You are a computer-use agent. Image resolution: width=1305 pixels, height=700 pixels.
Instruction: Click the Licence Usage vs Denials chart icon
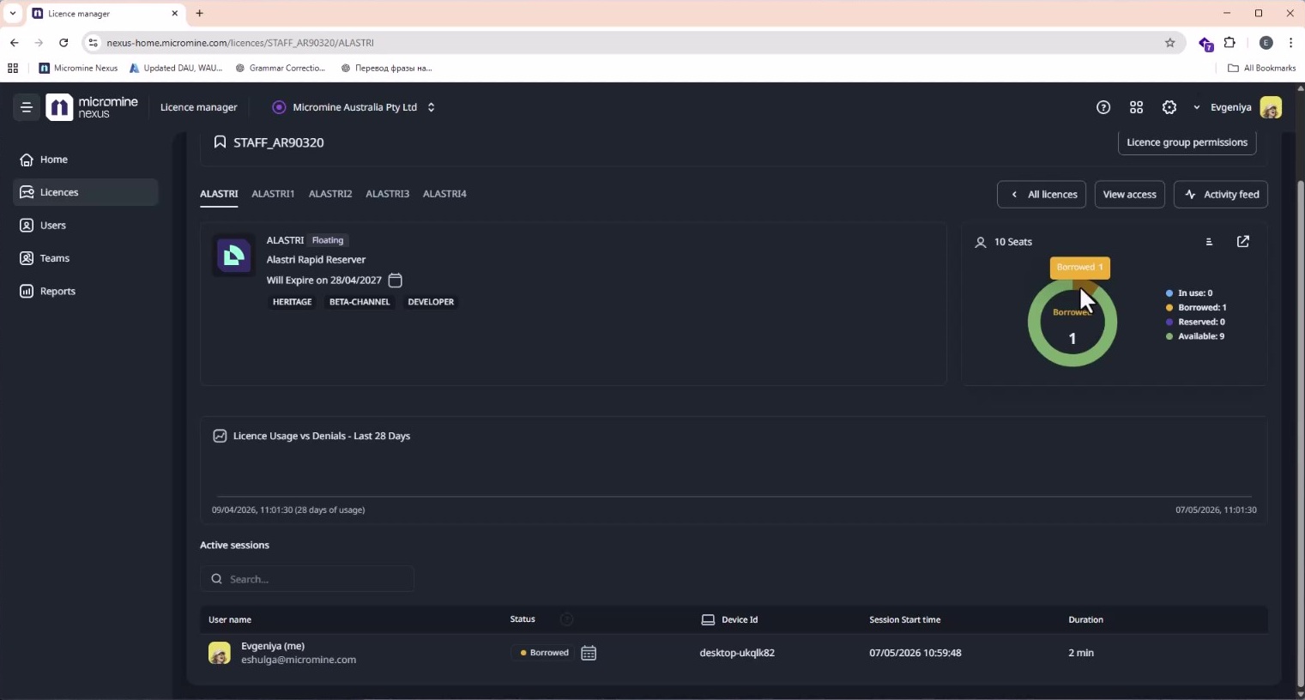coord(220,436)
